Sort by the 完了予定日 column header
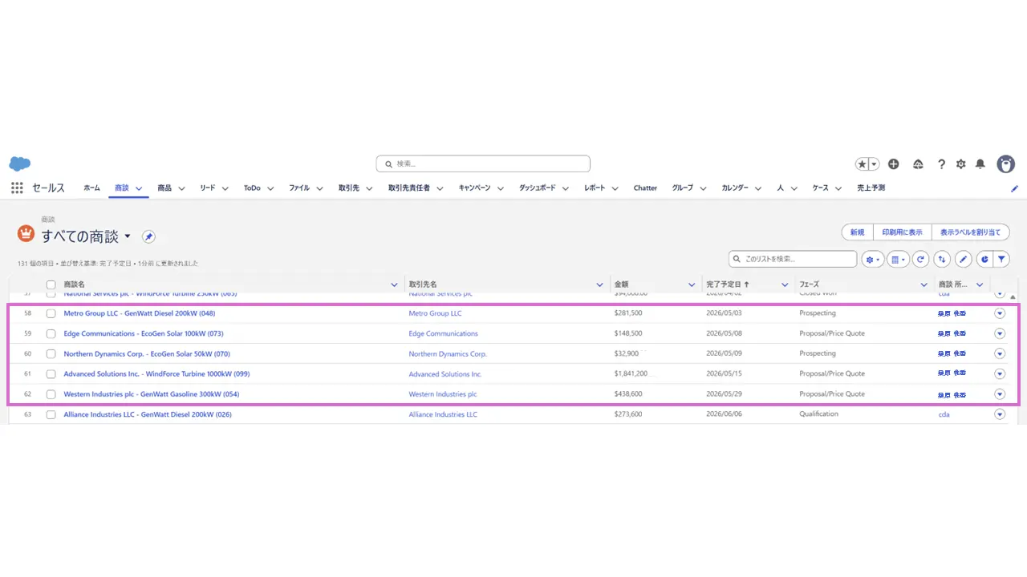Image resolution: width=1027 pixels, height=577 pixels. point(728,284)
